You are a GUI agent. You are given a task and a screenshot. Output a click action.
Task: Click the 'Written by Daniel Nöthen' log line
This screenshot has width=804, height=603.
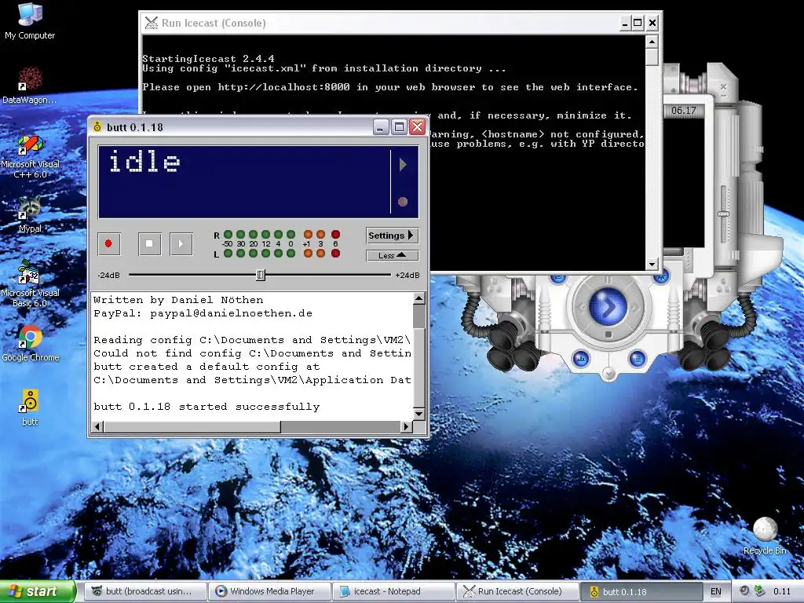[x=178, y=300]
